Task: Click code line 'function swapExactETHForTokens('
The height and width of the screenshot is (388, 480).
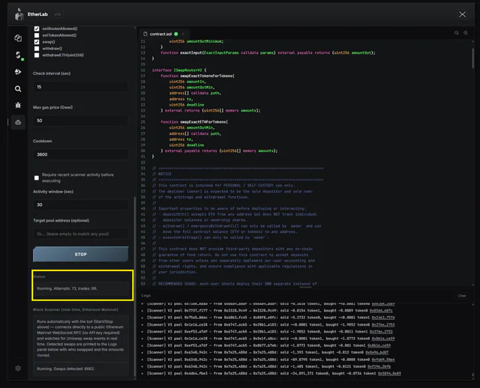Action: [194, 122]
